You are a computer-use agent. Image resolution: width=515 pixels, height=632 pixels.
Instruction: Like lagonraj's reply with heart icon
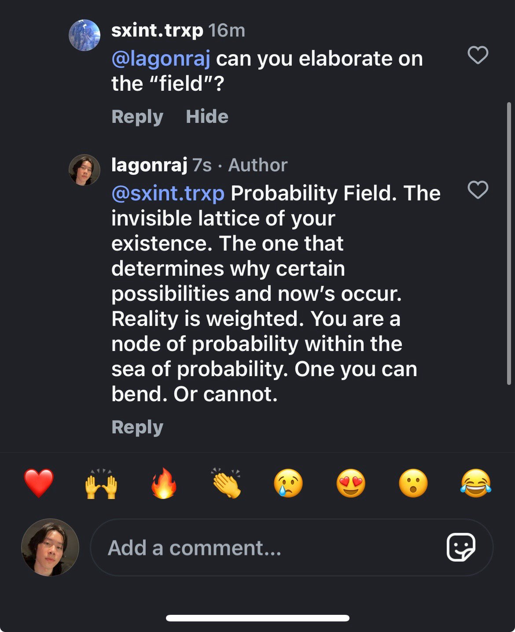(478, 190)
